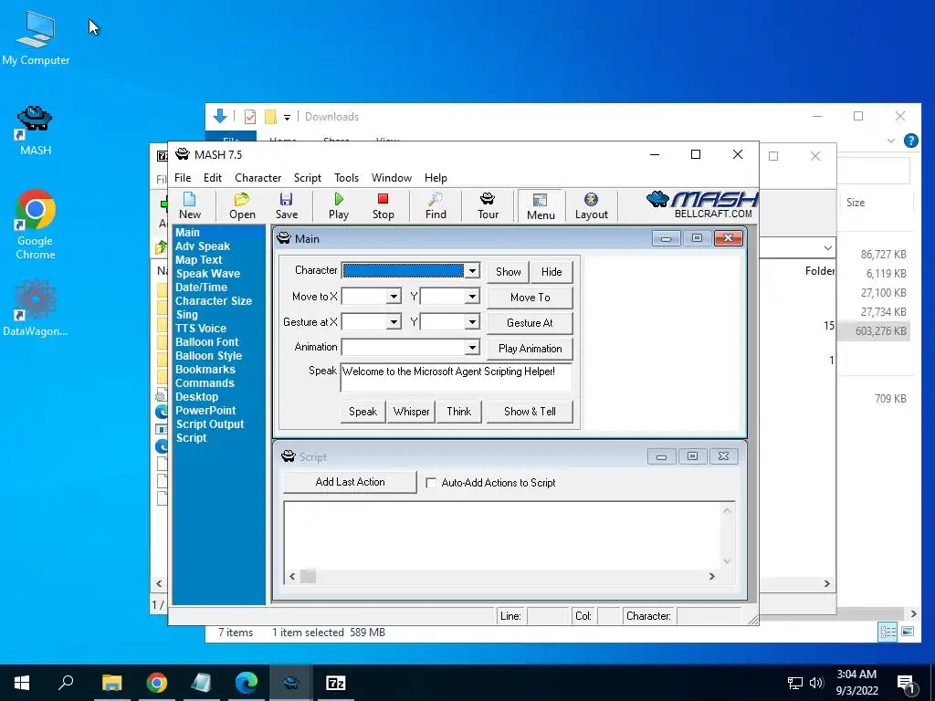Switch to 7-Zip taskbar icon
The image size is (935, 701).
coord(336,683)
